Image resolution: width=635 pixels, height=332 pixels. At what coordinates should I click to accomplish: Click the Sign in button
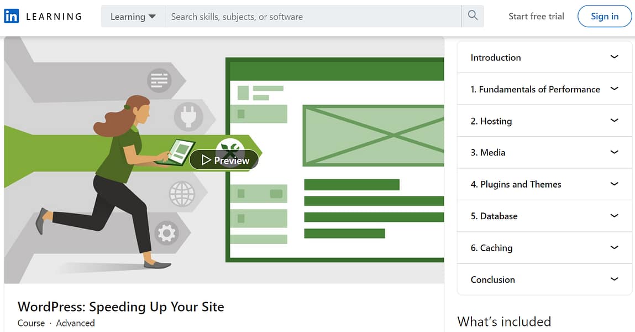click(x=605, y=16)
